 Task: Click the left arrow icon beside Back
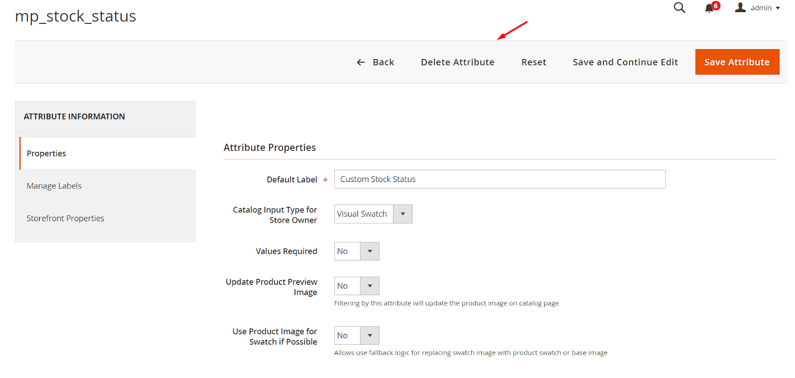coord(361,62)
